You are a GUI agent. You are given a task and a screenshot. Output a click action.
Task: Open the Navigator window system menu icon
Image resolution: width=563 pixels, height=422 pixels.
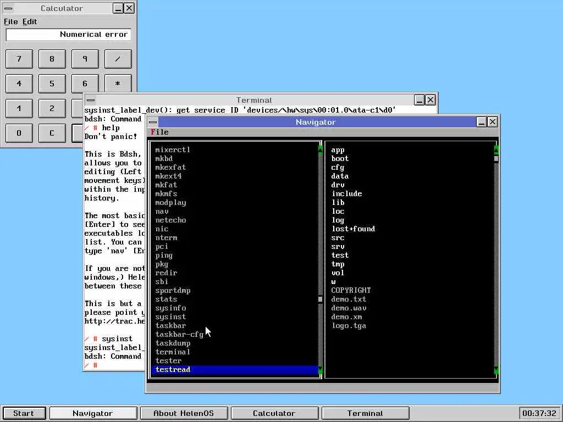pyautogui.click(x=153, y=122)
